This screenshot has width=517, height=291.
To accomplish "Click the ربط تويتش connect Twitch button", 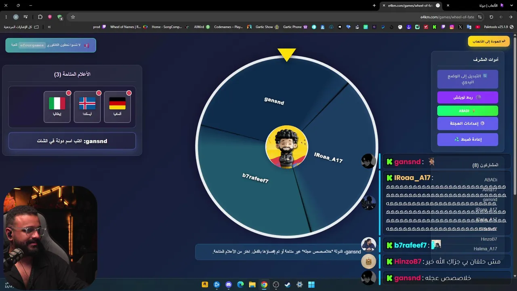I will coord(467,97).
